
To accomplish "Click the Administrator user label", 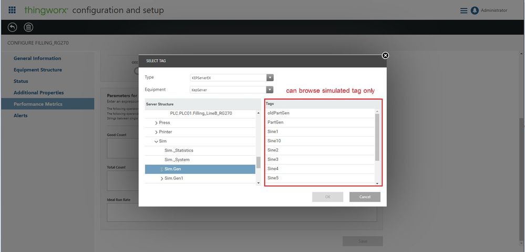I will pyautogui.click(x=494, y=10).
